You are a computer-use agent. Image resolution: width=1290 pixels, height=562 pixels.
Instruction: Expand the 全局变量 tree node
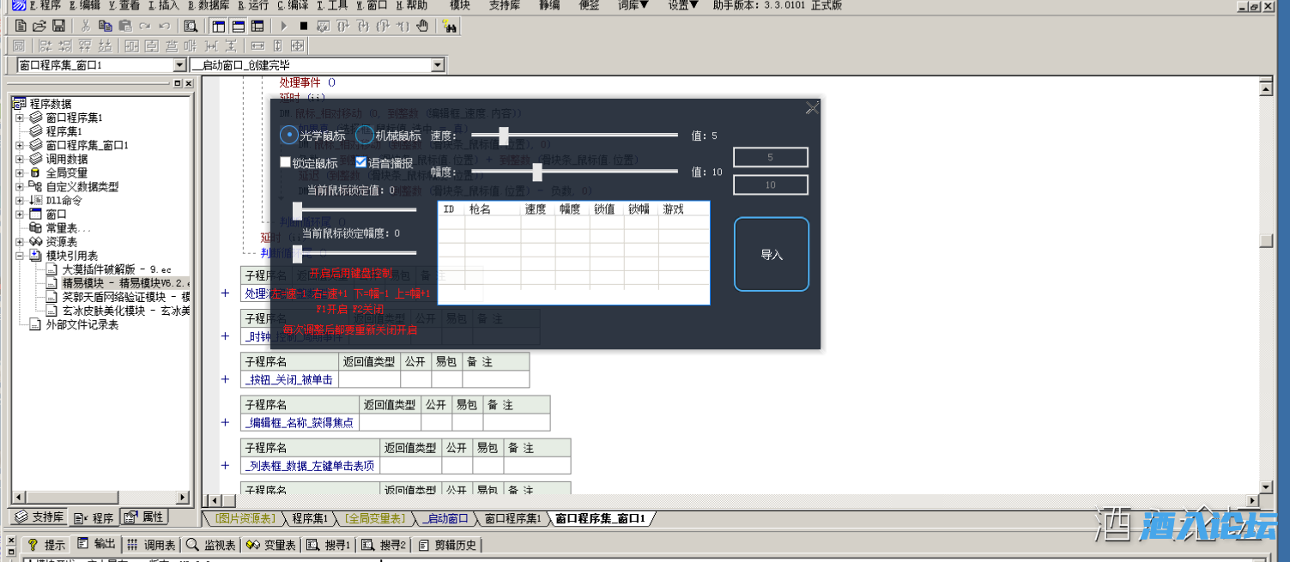20,172
